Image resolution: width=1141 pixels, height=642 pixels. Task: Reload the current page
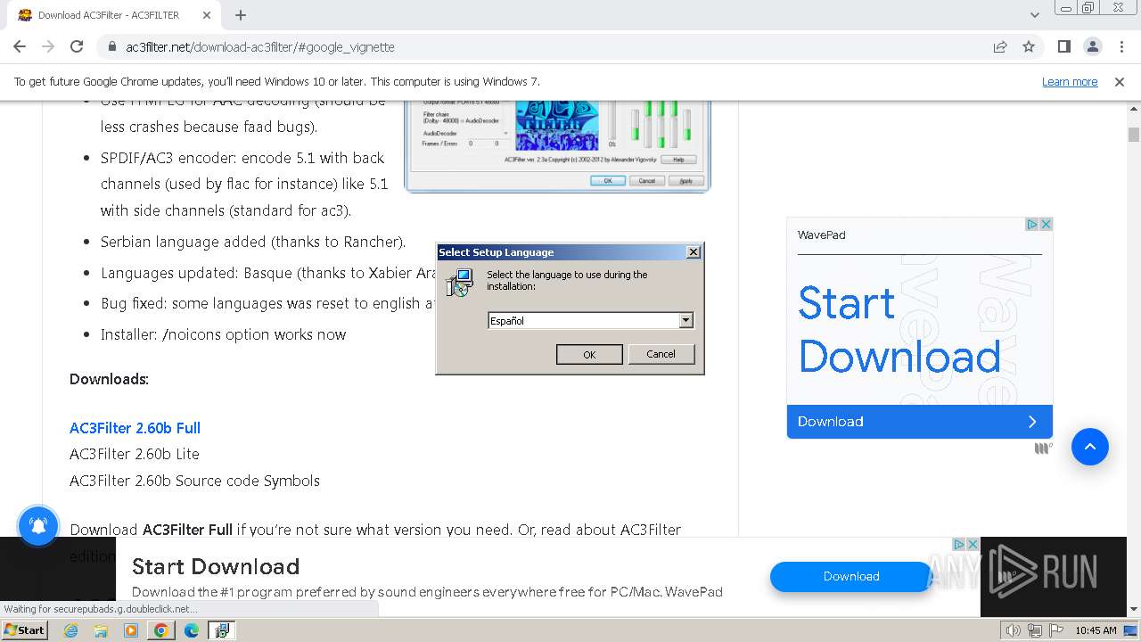pyautogui.click(x=77, y=47)
